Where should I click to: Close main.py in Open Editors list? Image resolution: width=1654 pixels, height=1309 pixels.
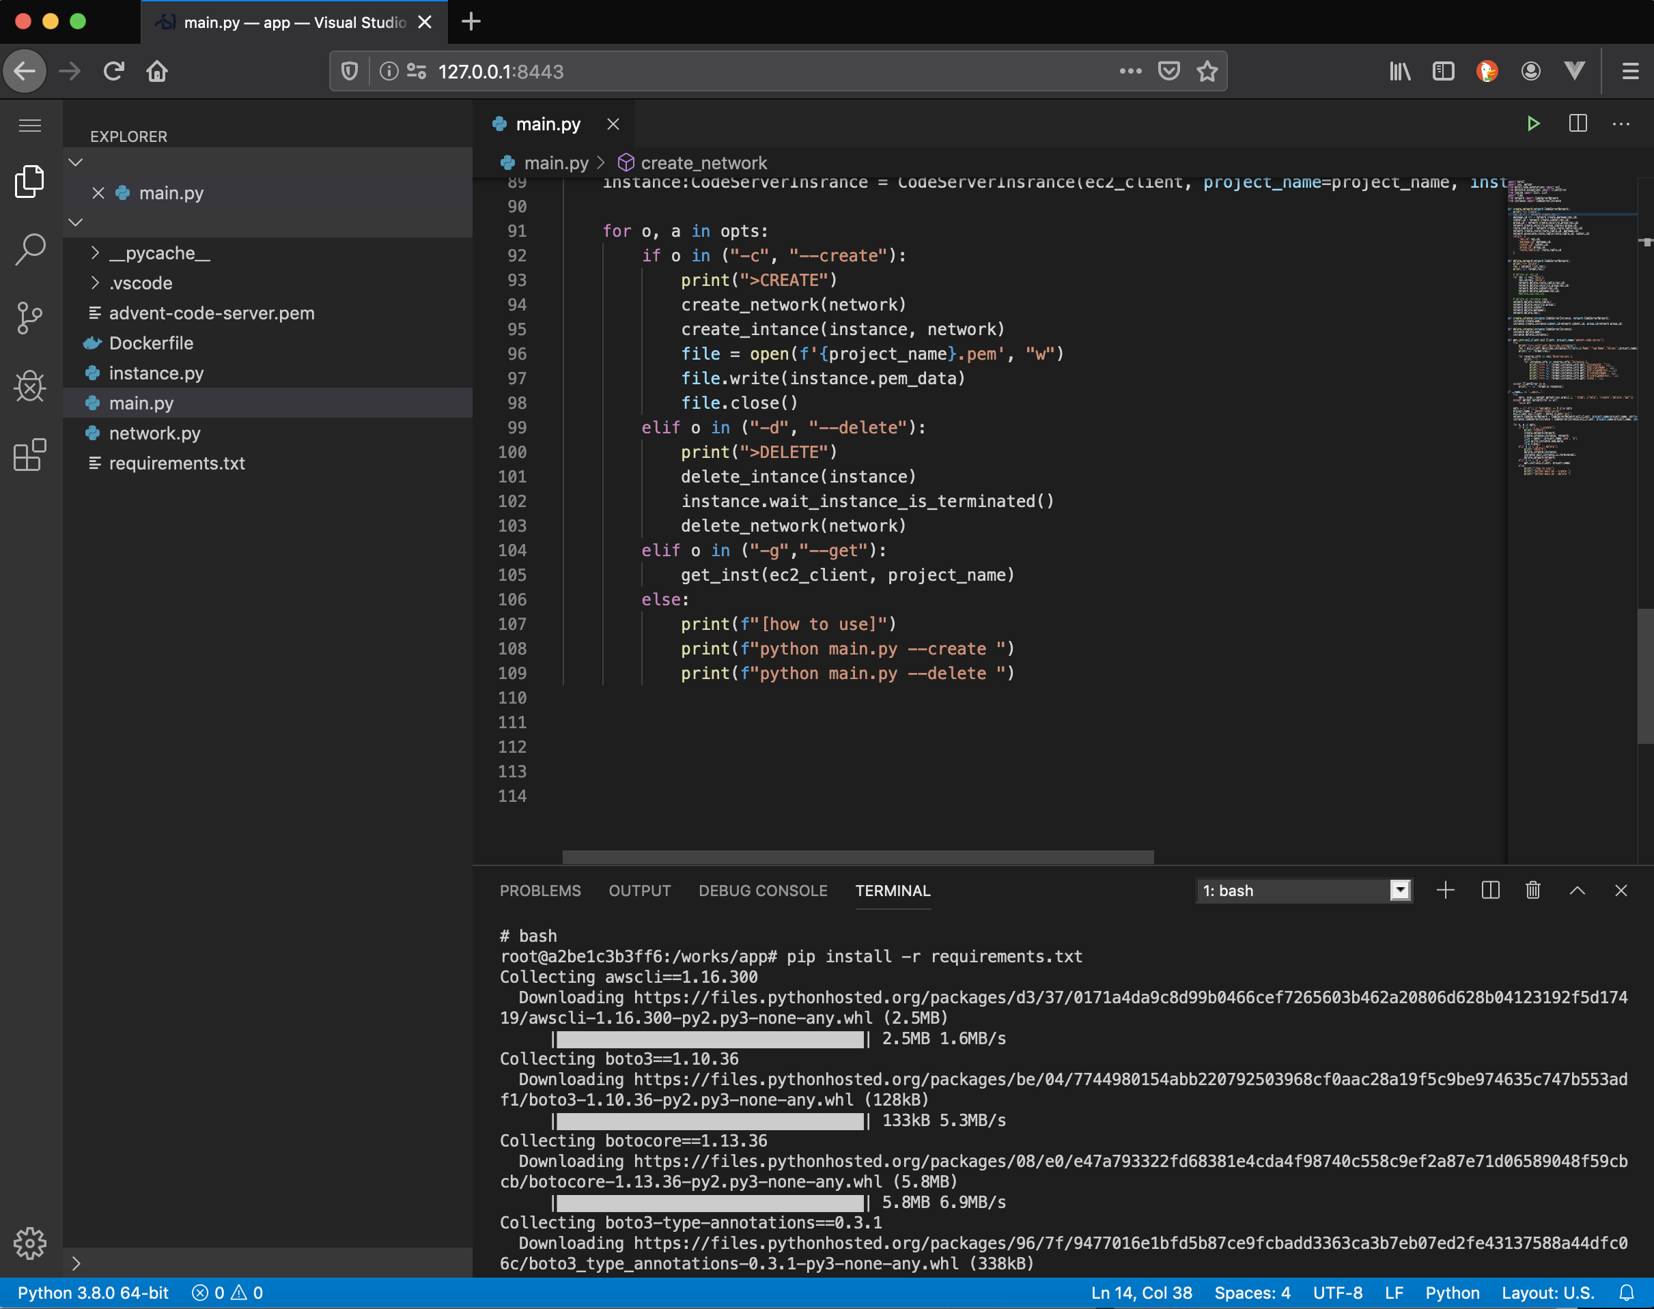[98, 193]
